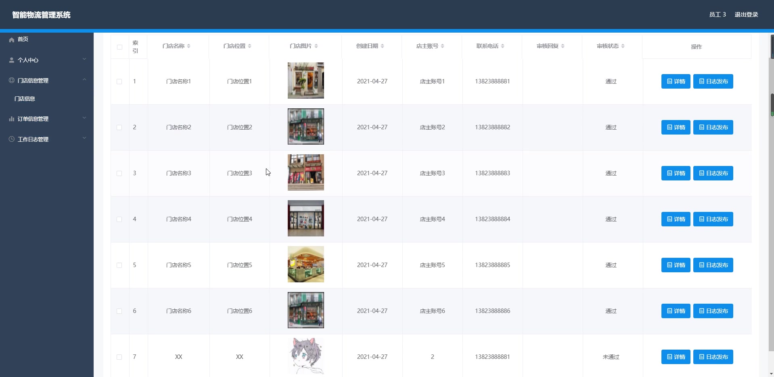774x377 pixels.
Task: Click store photo thumbnail of 门店名称5
Action: pyautogui.click(x=306, y=264)
